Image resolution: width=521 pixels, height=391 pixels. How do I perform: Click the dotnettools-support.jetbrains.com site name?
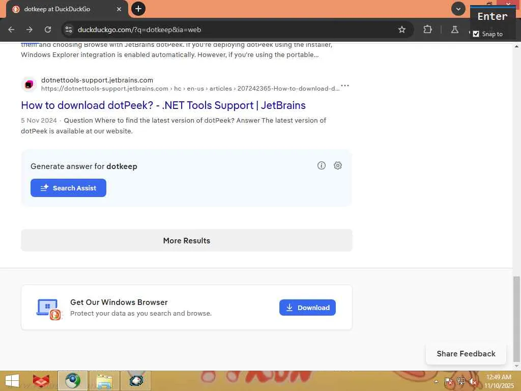click(97, 80)
